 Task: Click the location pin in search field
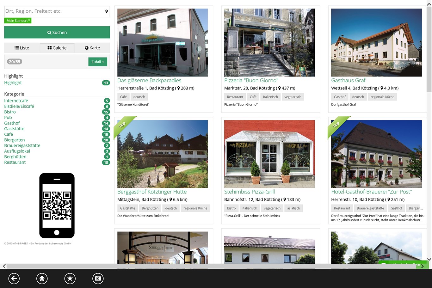[107, 11]
